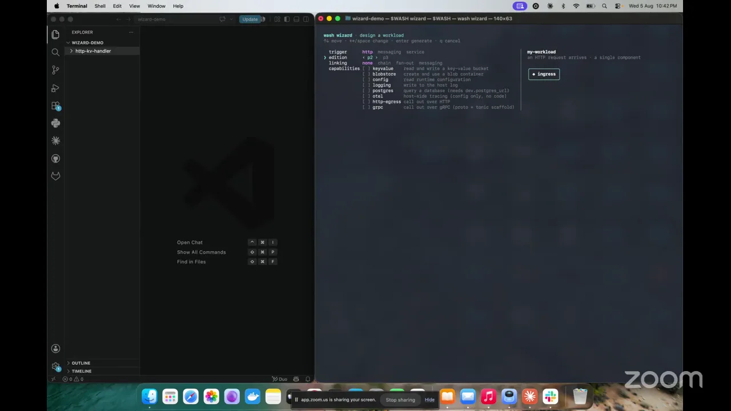Click Show All Commands in VS Code

[x=201, y=252]
